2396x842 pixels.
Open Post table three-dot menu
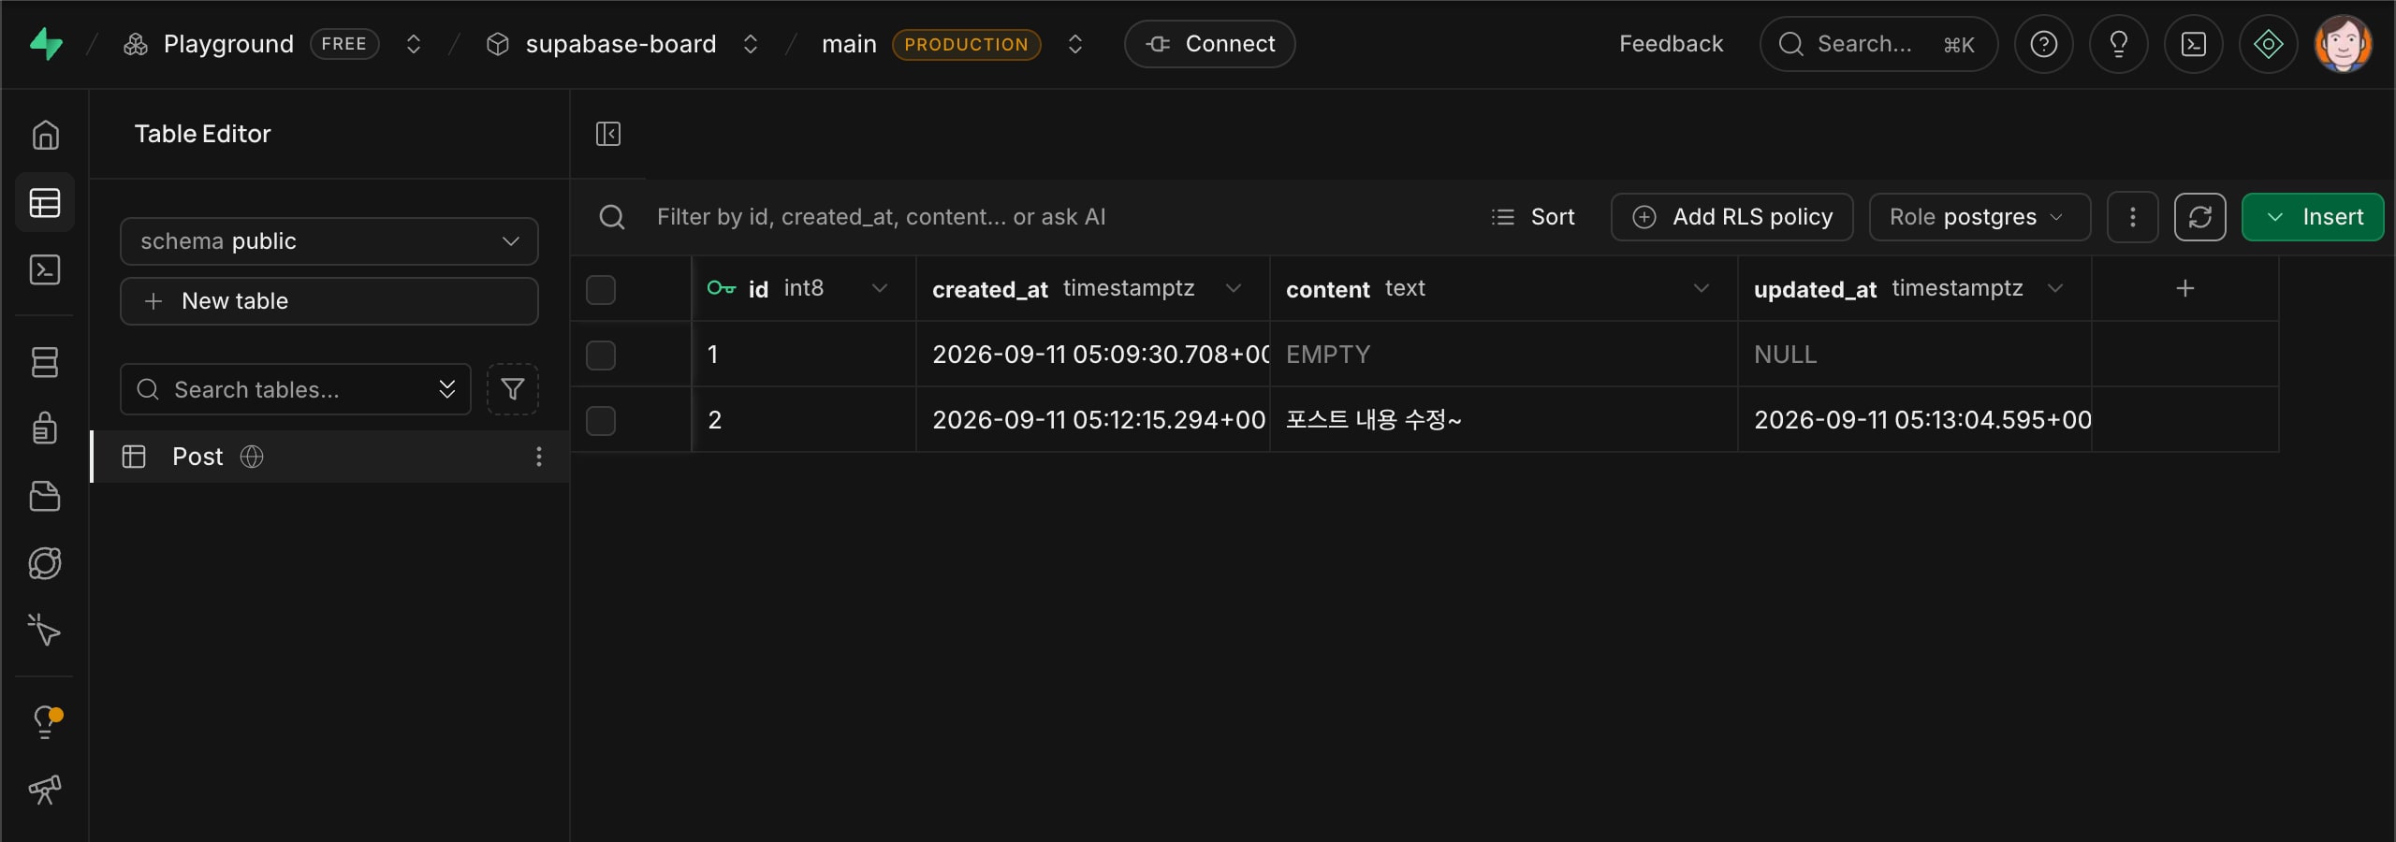(538, 457)
